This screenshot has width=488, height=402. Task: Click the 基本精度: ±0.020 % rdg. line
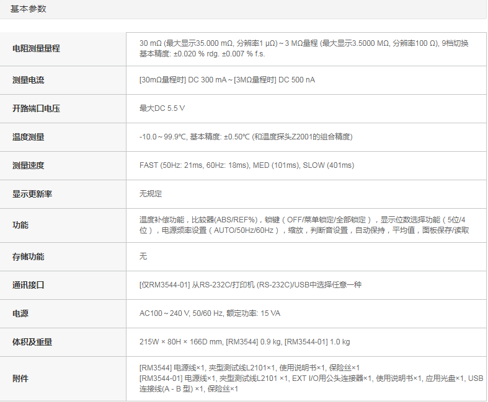click(202, 54)
